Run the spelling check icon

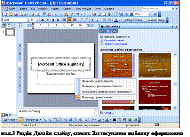44,14
